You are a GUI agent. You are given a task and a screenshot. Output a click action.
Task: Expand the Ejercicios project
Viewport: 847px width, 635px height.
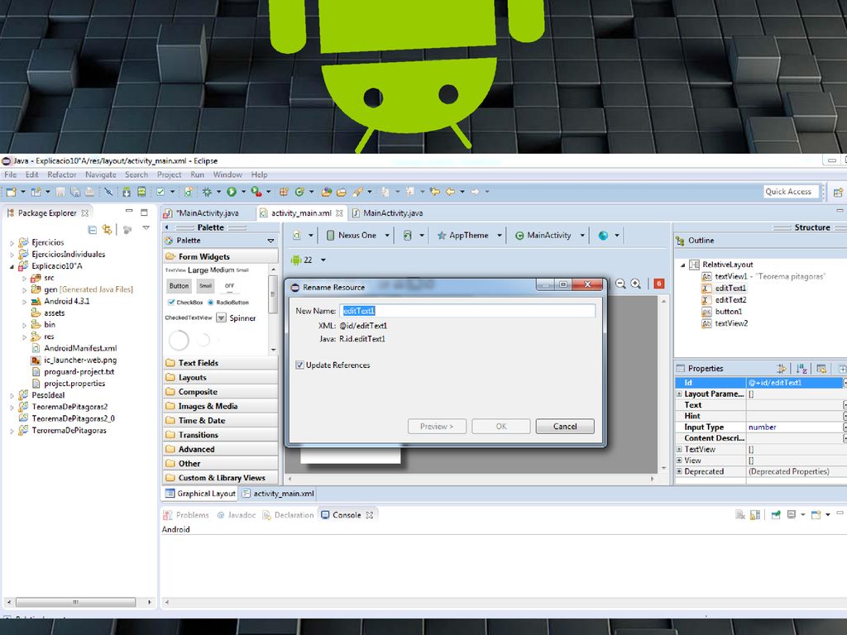point(12,243)
